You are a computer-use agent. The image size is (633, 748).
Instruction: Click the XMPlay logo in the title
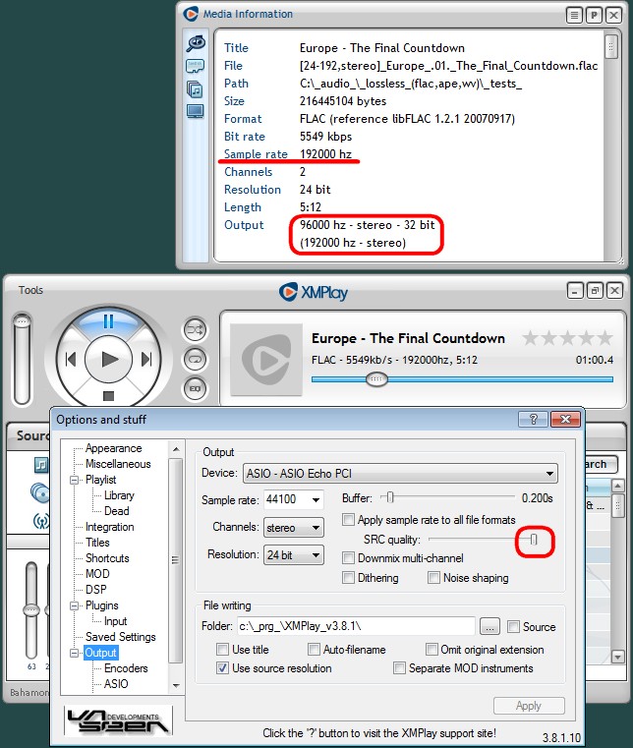point(314,292)
